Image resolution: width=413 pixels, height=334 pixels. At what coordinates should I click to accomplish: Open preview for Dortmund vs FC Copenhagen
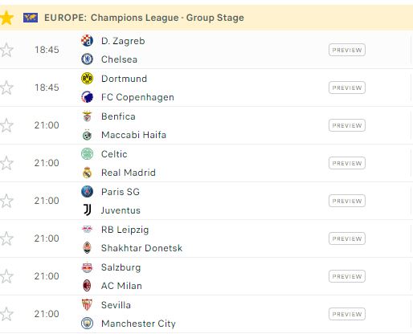click(x=347, y=88)
